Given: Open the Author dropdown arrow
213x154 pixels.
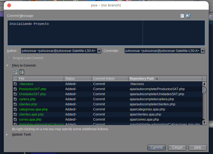Looking at the screenshot, I should click(99, 51).
